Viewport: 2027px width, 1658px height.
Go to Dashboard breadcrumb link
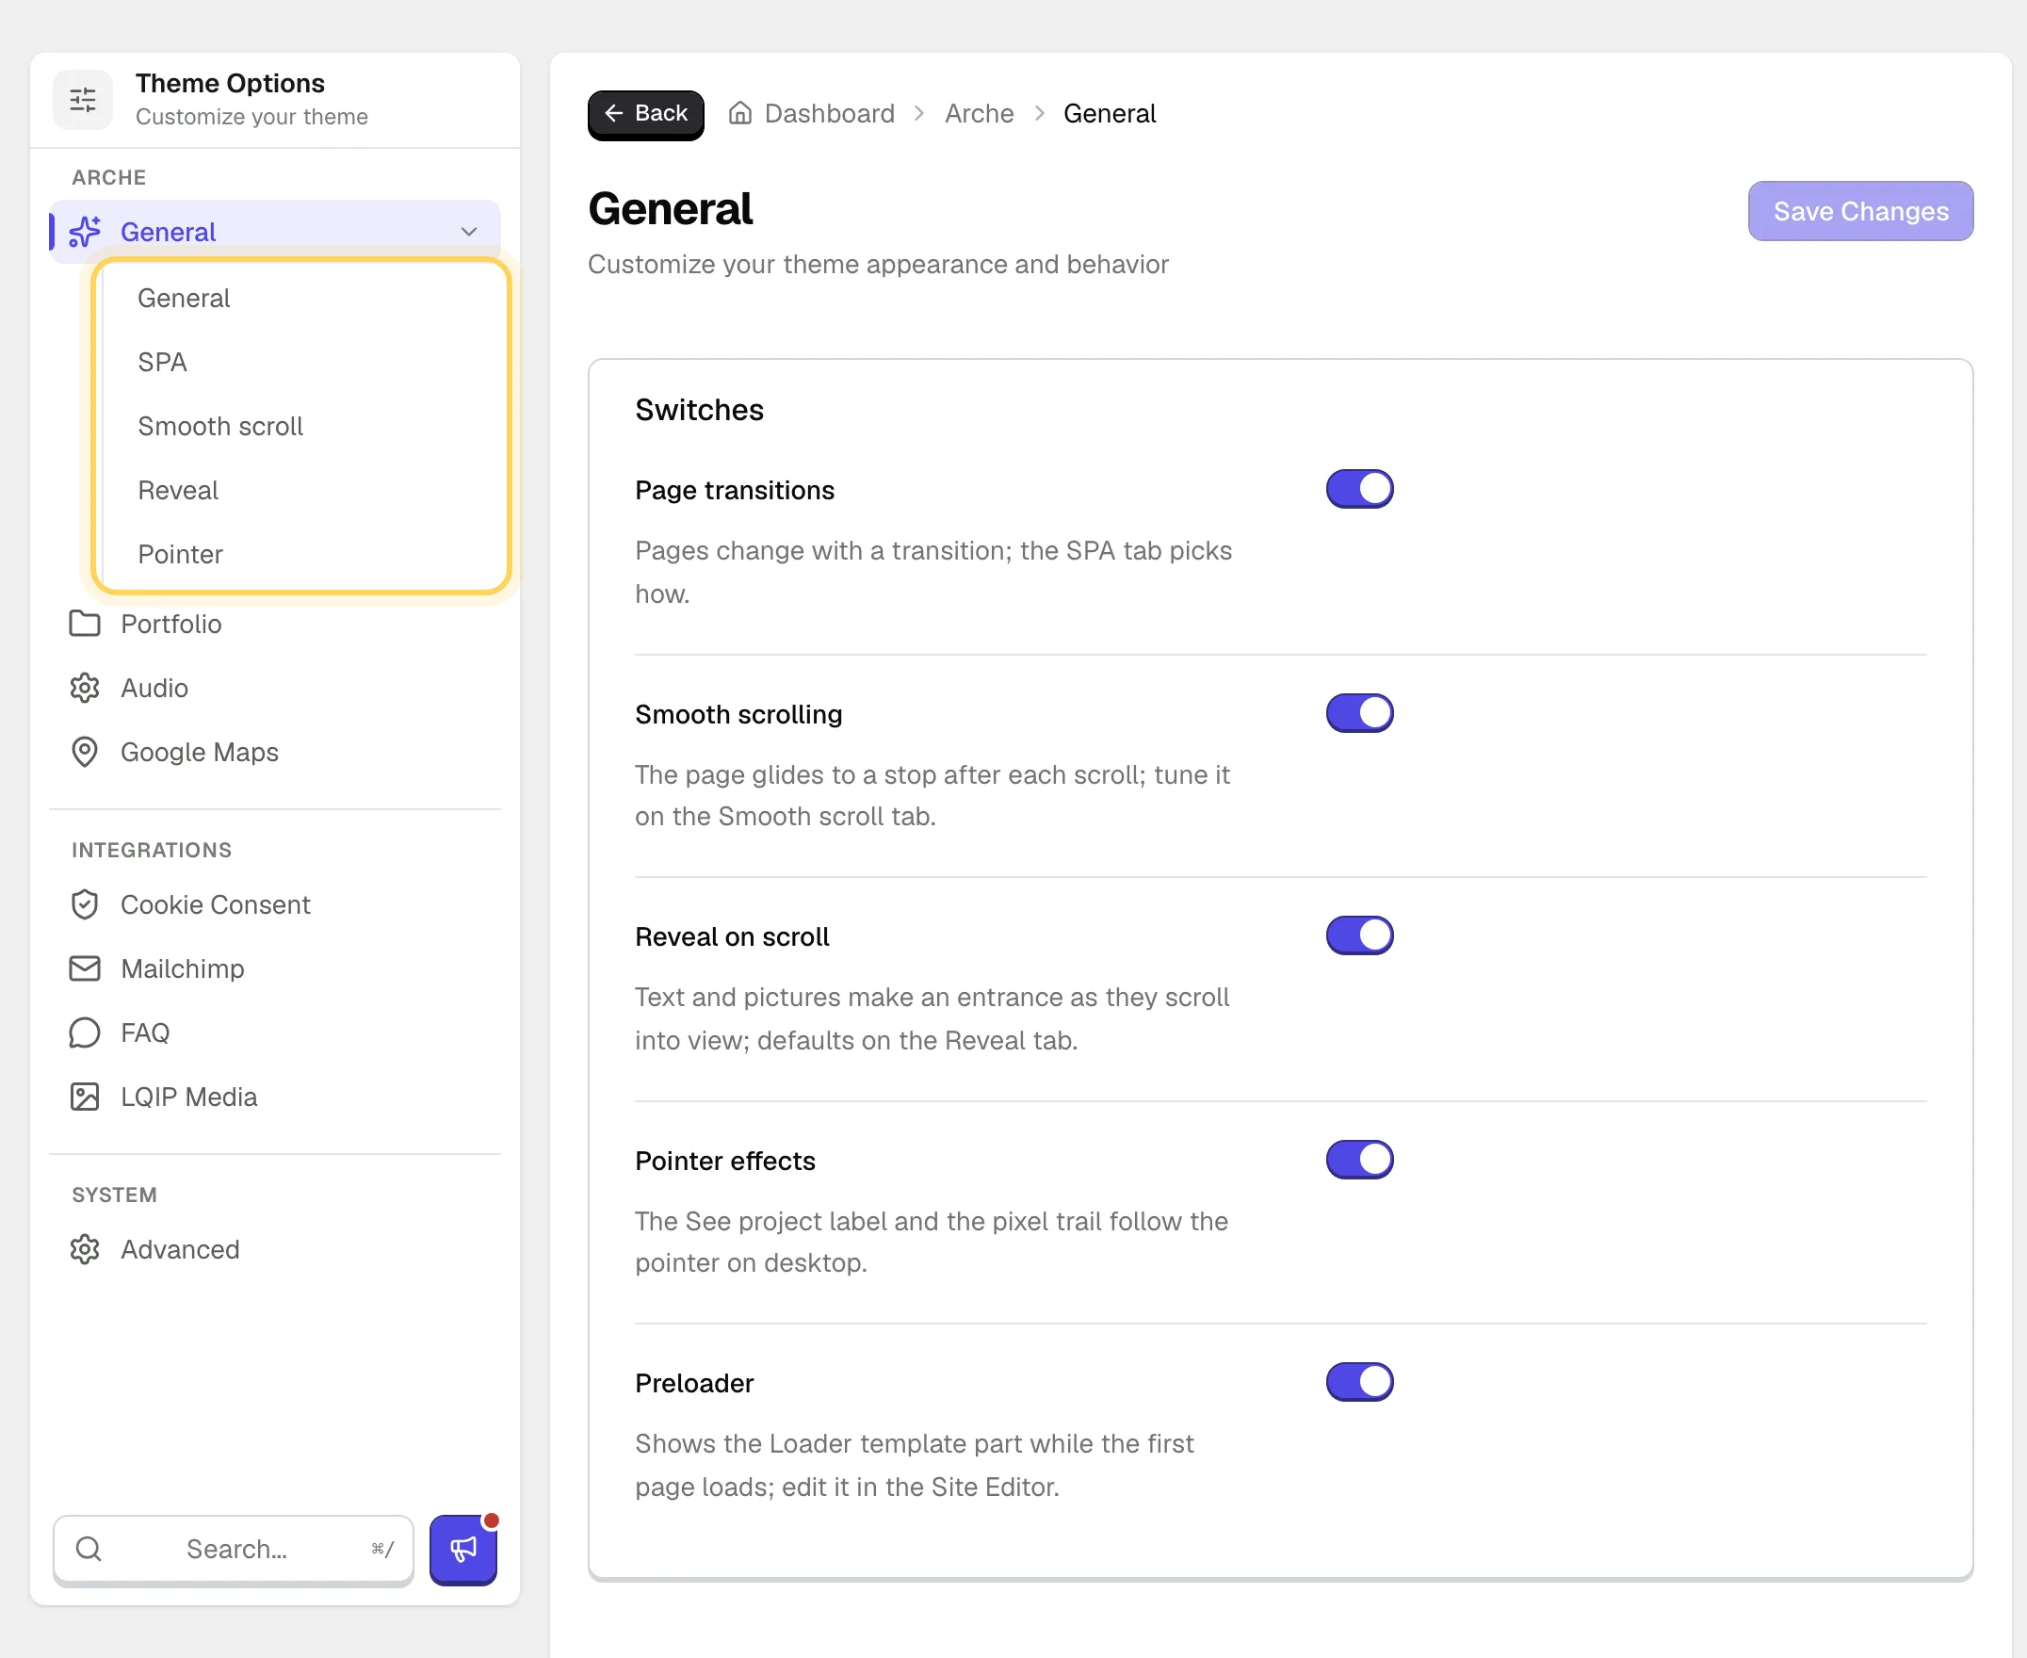click(829, 114)
